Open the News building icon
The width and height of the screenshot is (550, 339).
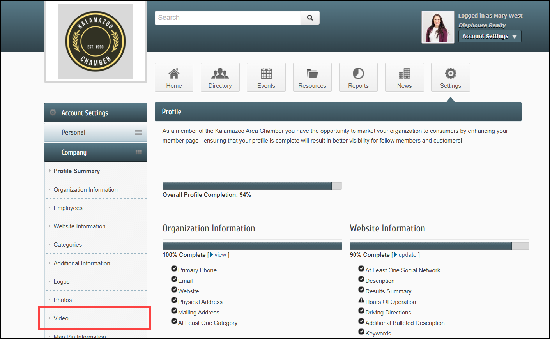pyautogui.click(x=404, y=74)
